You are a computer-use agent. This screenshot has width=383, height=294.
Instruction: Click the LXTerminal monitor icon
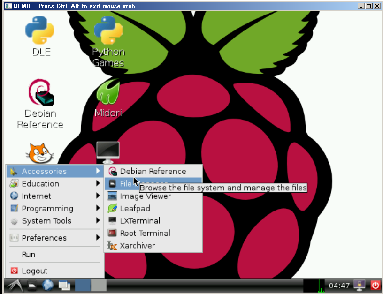click(112, 220)
